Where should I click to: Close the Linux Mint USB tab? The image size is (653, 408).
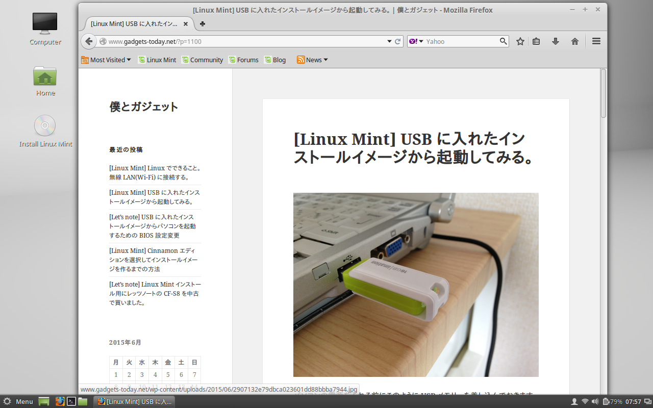pos(185,24)
